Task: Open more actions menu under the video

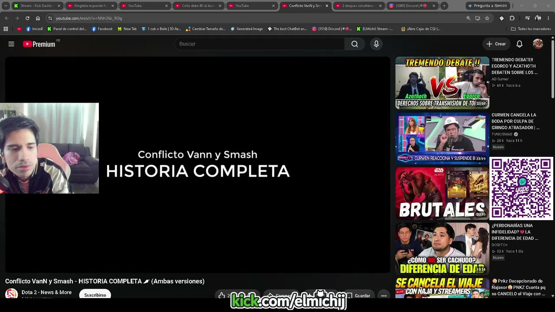Action: [x=384, y=296]
